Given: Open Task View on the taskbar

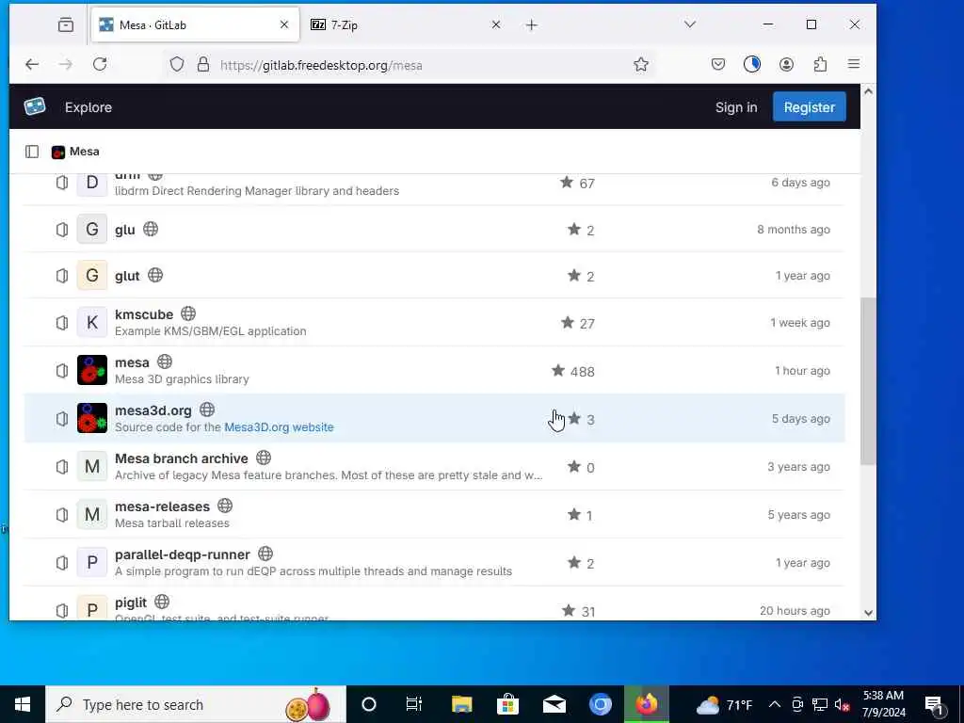Looking at the screenshot, I should click(414, 704).
